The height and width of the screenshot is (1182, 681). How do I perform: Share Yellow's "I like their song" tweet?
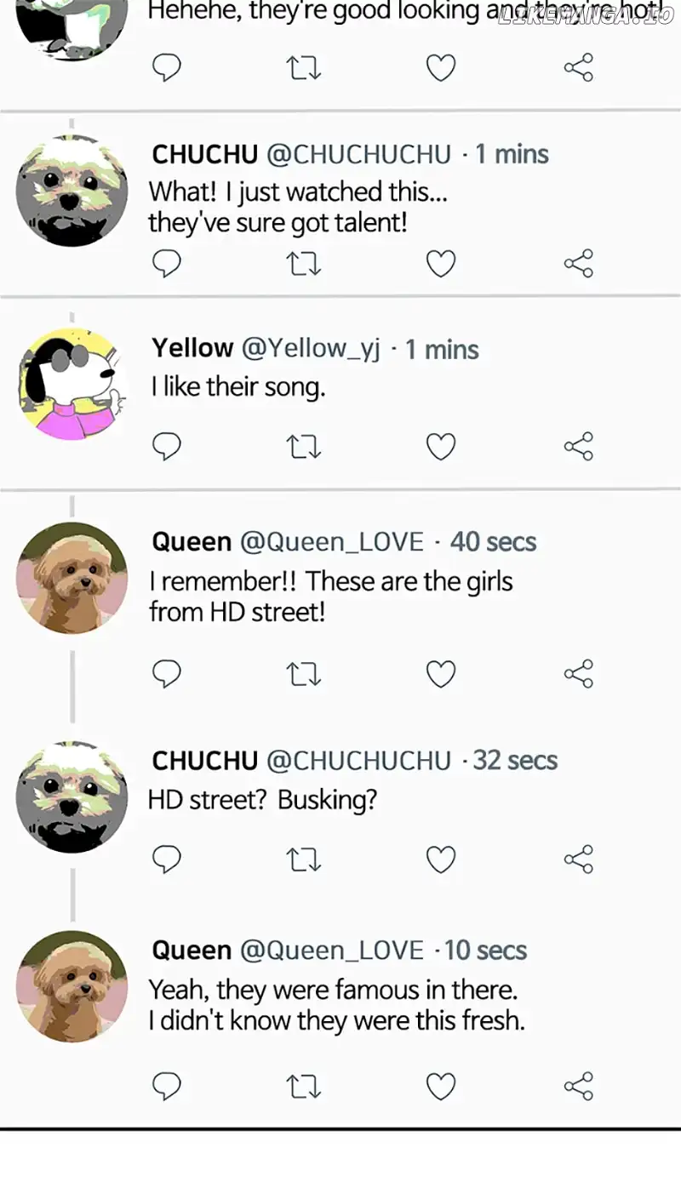click(x=578, y=446)
